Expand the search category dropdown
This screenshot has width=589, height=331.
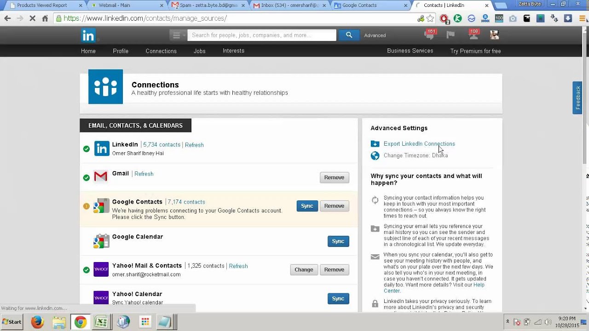(x=177, y=35)
